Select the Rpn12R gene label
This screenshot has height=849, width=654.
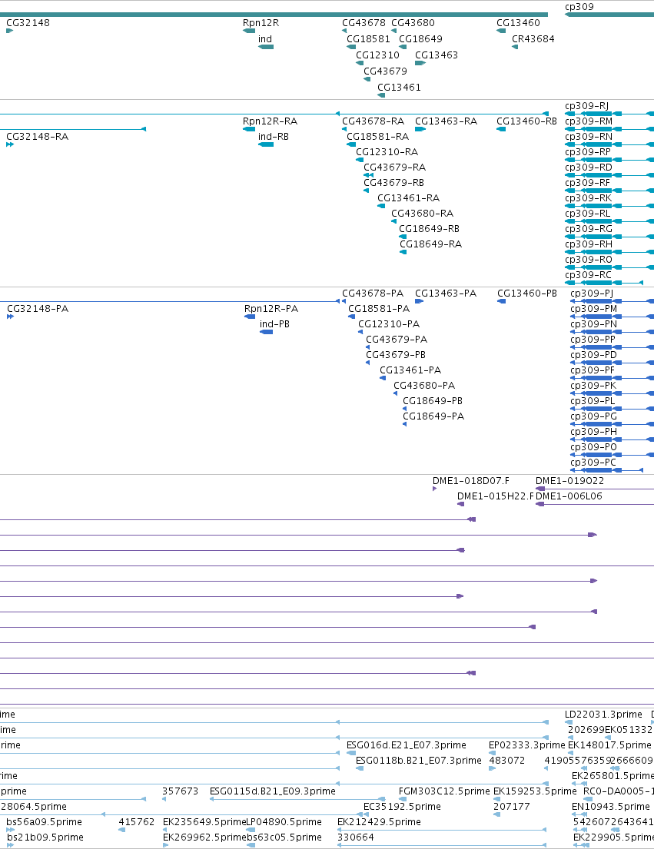coord(261,23)
